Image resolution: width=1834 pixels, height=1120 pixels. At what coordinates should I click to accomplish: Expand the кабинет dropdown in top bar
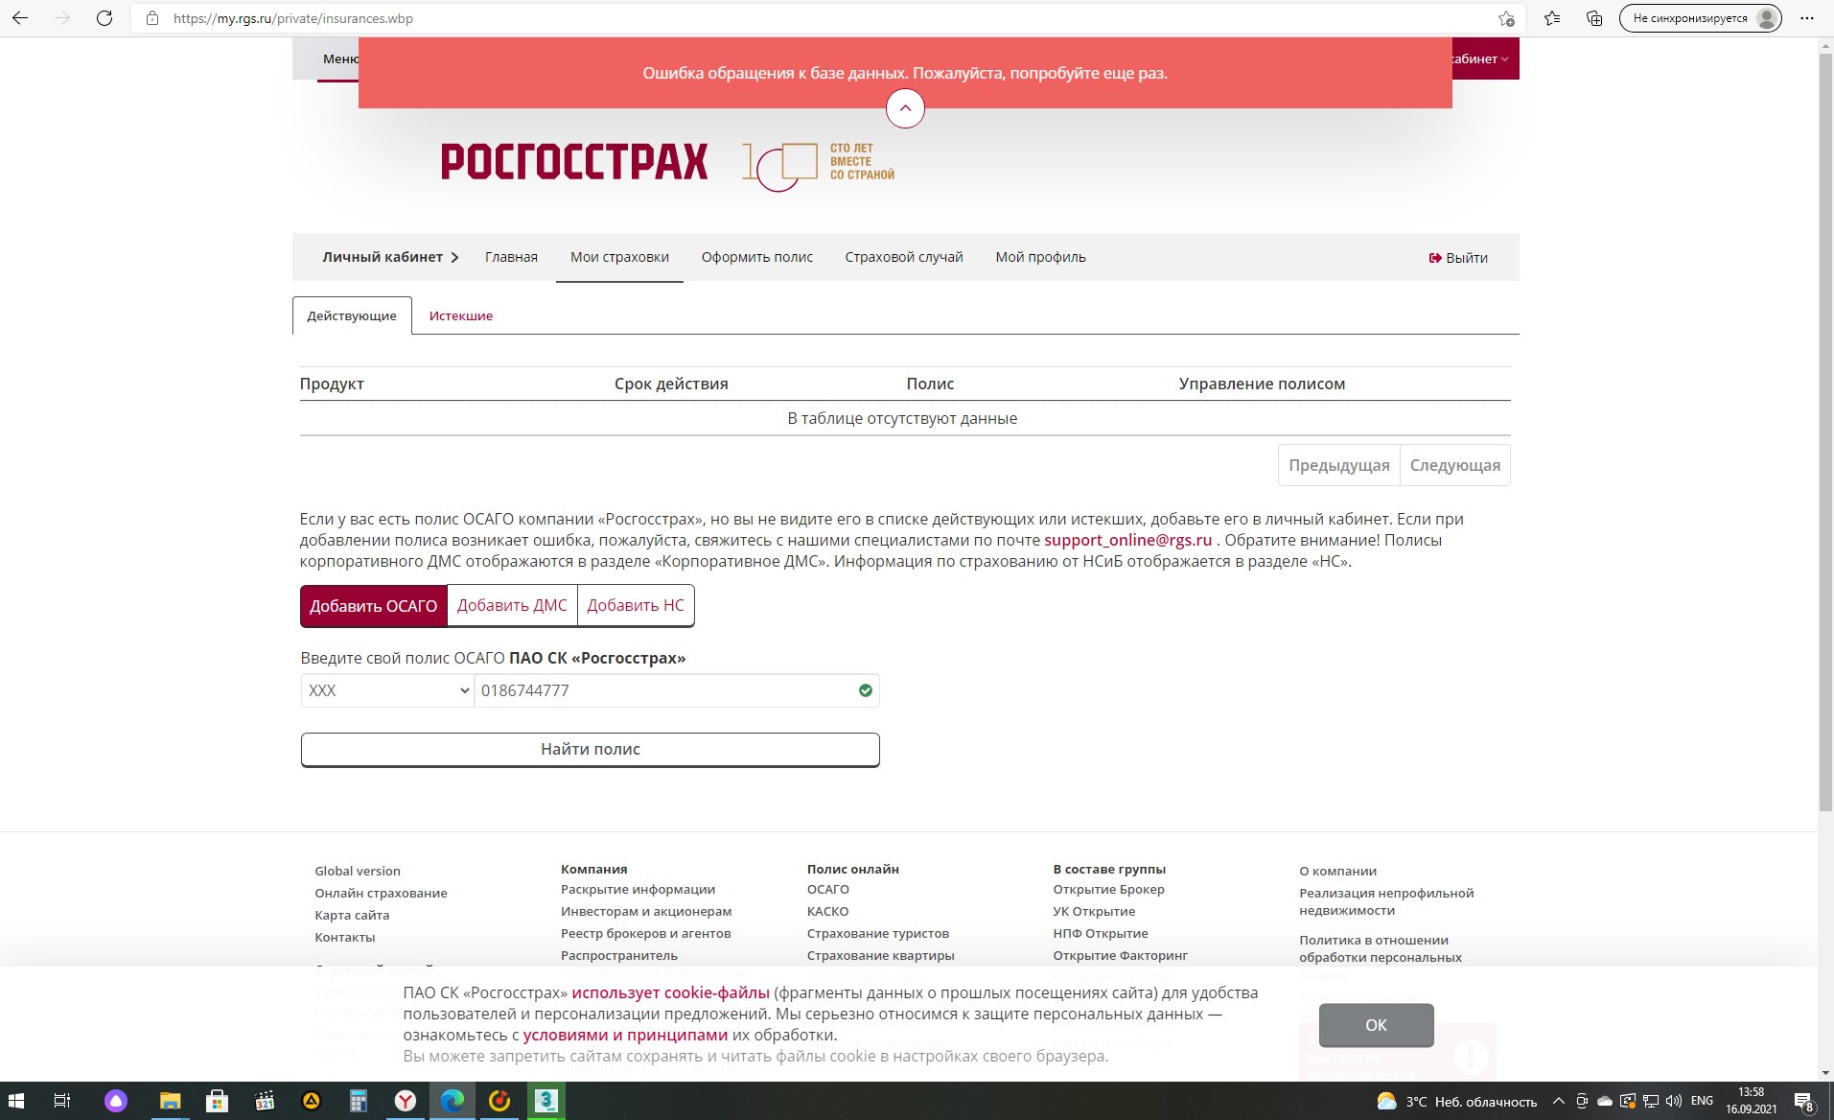[1481, 59]
